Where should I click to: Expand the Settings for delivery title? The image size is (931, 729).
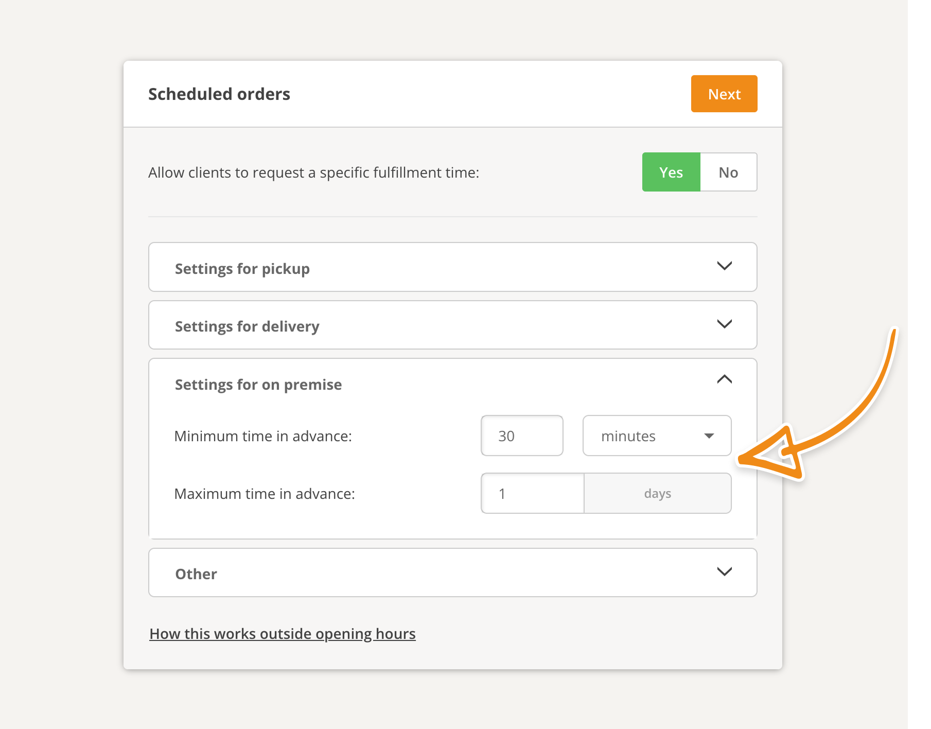click(247, 326)
